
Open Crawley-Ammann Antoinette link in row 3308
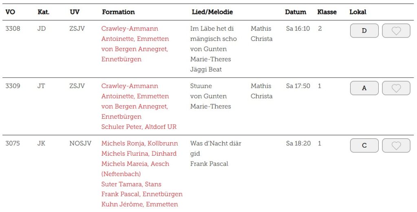pyautogui.click(x=135, y=33)
